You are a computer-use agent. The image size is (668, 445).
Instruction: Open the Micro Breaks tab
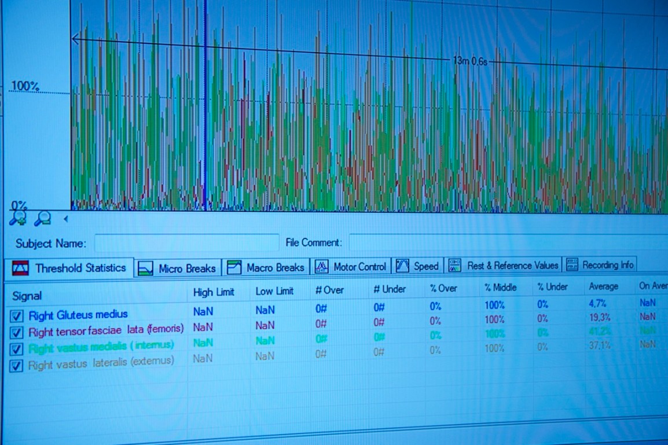pyautogui.click(x=186, y=269)
